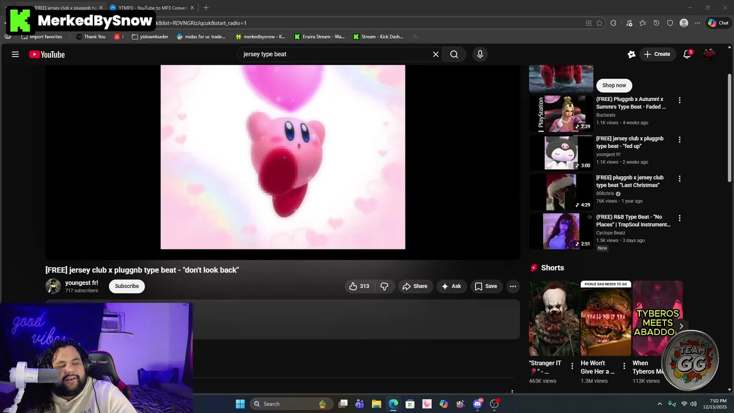The image size is (734, 413).
Task: Open Enaira Stream bookmark
Action: [319, 37]
